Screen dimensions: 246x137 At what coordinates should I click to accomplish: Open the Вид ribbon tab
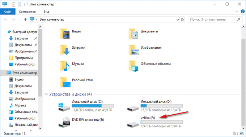point(46,12)
